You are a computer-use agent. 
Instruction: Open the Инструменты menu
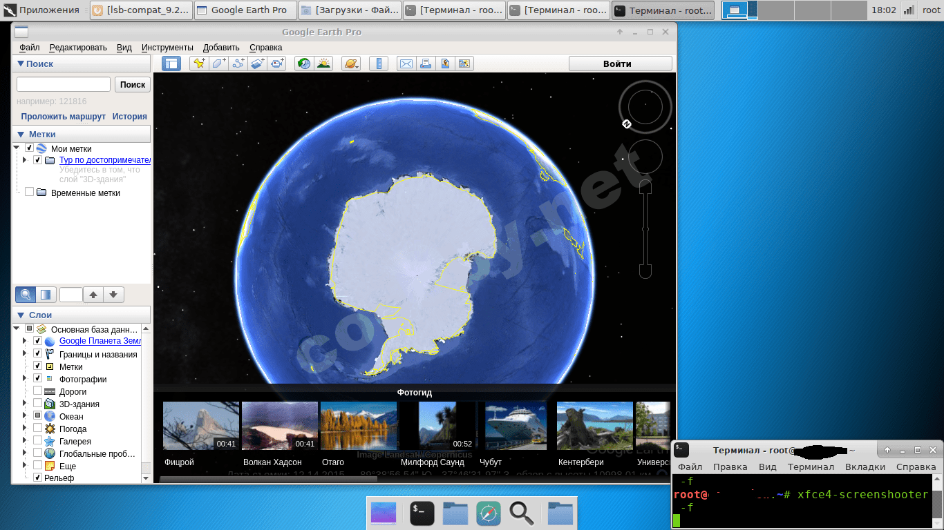167,48
